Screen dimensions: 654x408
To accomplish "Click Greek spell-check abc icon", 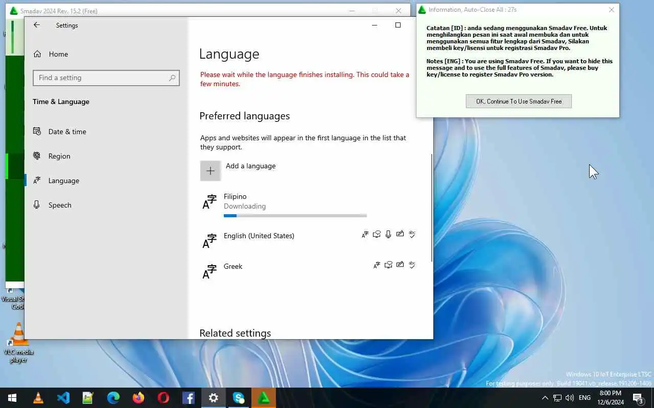I will click(412, 265).
